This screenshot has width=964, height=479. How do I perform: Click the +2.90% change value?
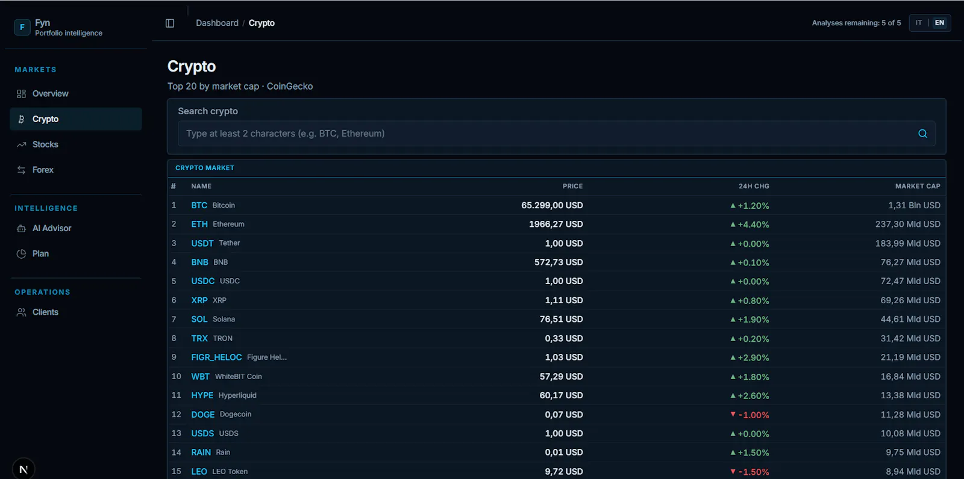point(750,358)
